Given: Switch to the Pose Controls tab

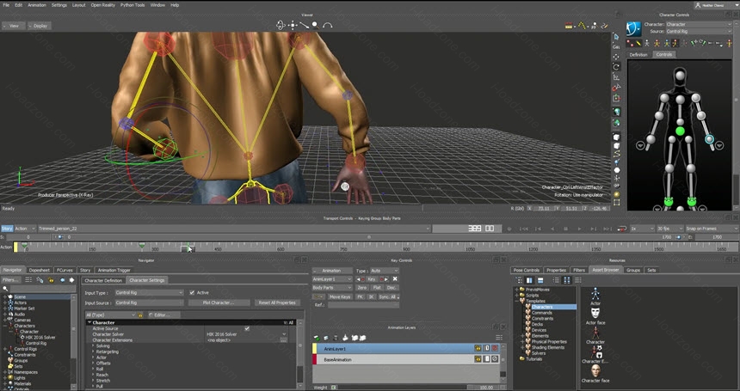Looking at the screenshot, I should tap(527, 270).
